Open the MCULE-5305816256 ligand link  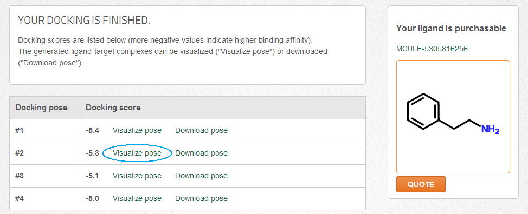[x=432, y=49]
